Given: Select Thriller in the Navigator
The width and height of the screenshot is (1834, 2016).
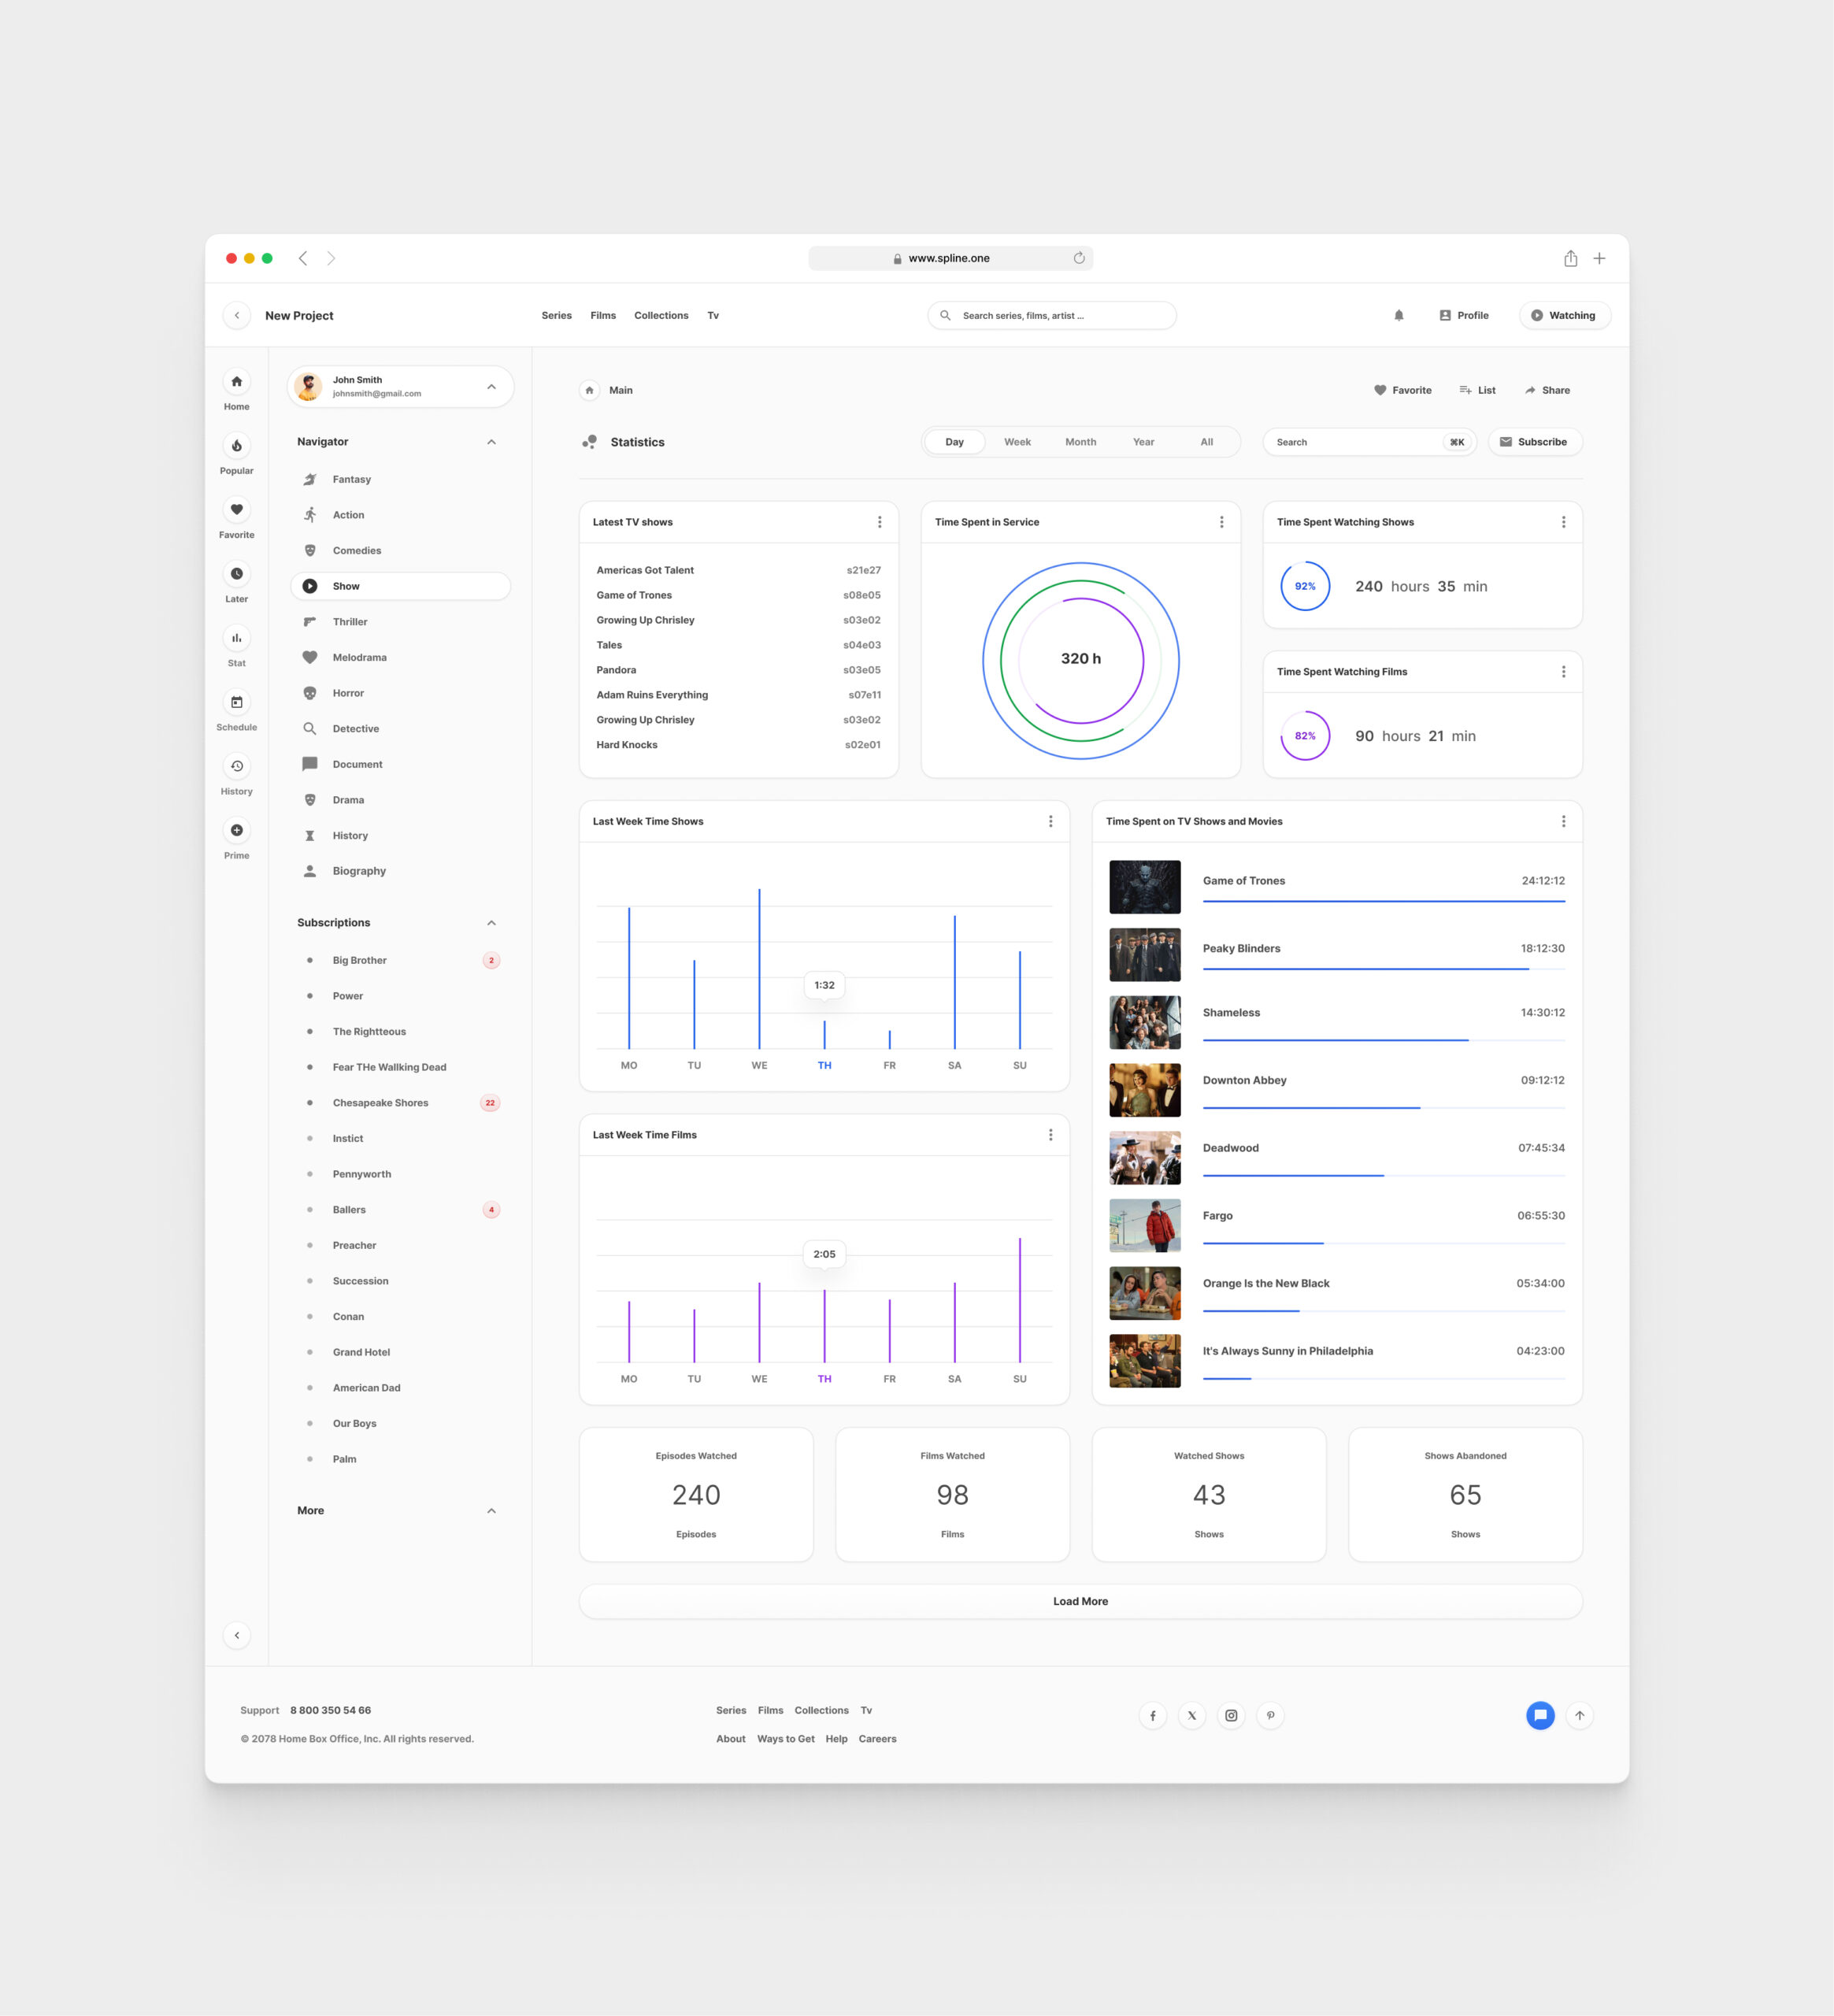Looking at the screenshot, I should pyautogui.click(x=399, y=622).
